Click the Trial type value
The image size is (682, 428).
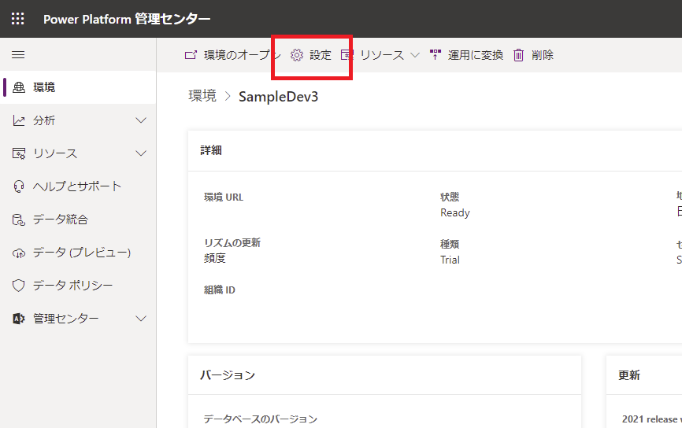coord(450,260)
